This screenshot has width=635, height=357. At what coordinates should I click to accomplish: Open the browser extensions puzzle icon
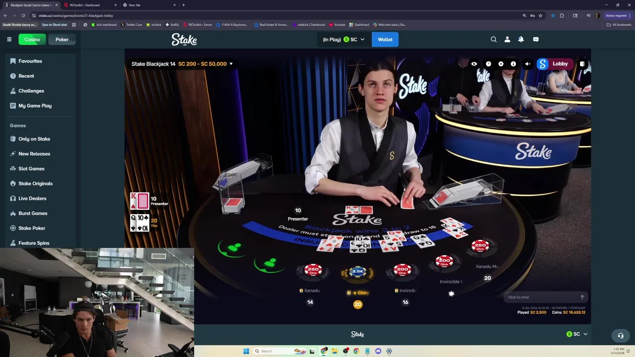tap(562, 15)
